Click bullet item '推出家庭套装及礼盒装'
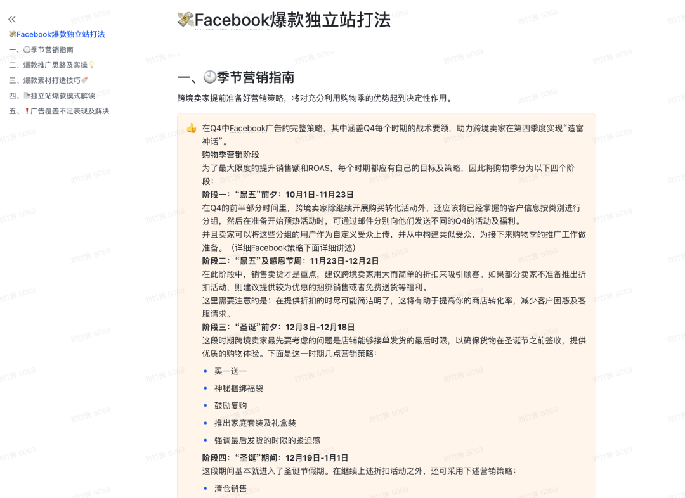Screen dimensions: 685x498 [255, 423]
